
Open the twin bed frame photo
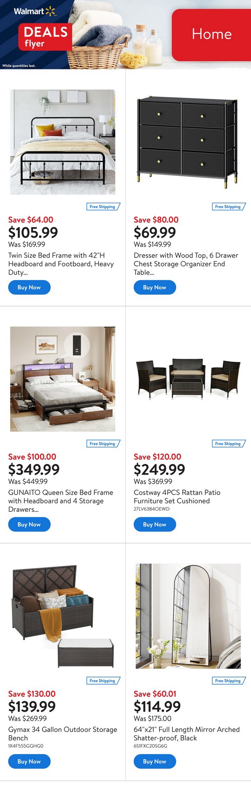pos(62,142)
